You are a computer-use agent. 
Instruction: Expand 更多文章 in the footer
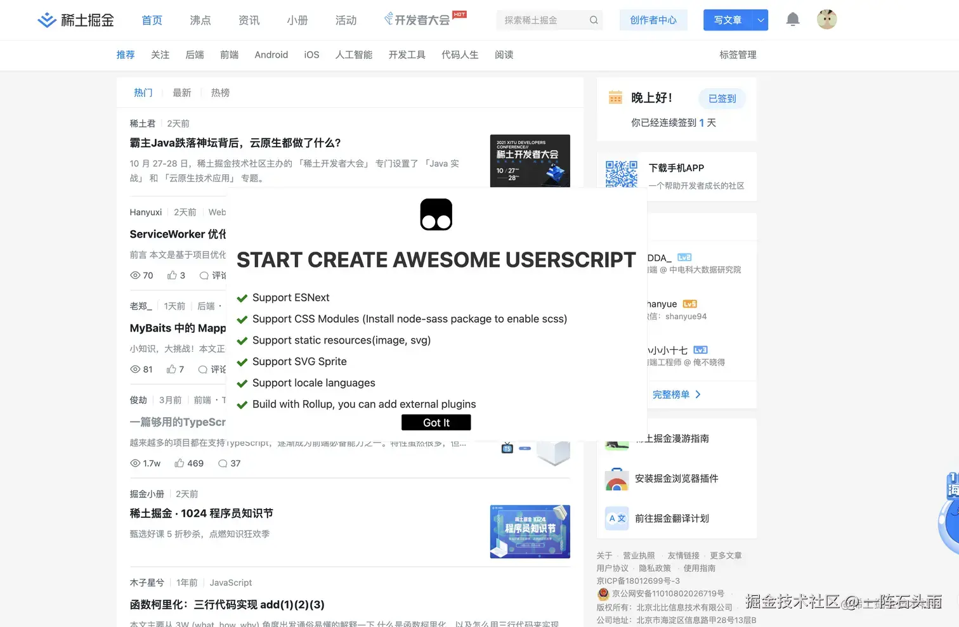tap(726, 555)
